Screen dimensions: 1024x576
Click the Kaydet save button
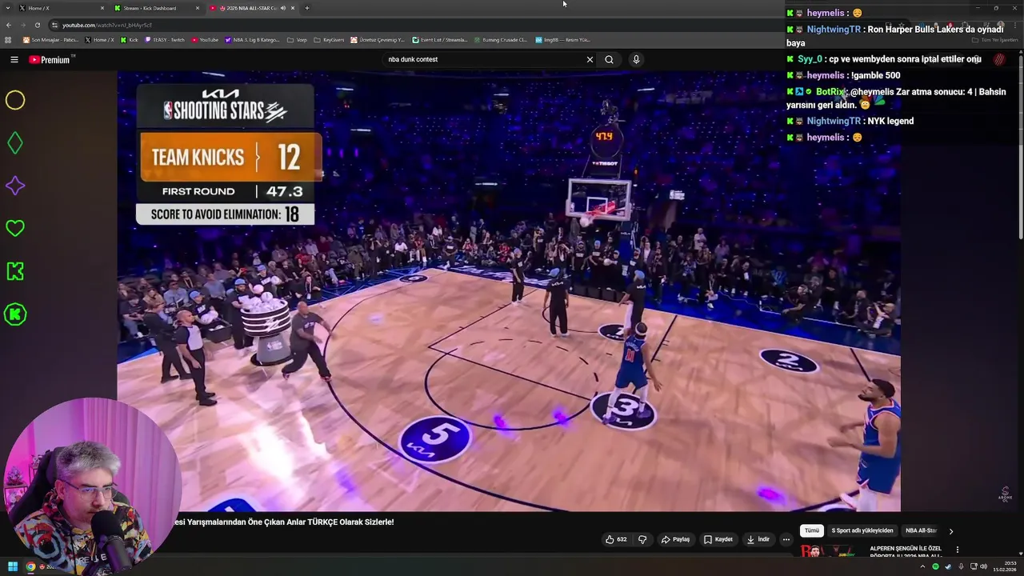[x=718, y=539]
